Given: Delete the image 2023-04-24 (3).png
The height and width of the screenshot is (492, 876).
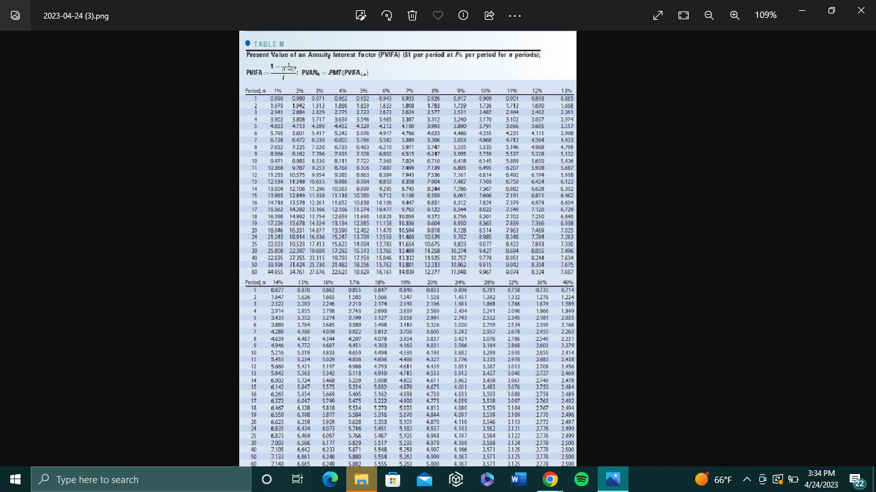Looking at the screenshot, I should 412,15.
